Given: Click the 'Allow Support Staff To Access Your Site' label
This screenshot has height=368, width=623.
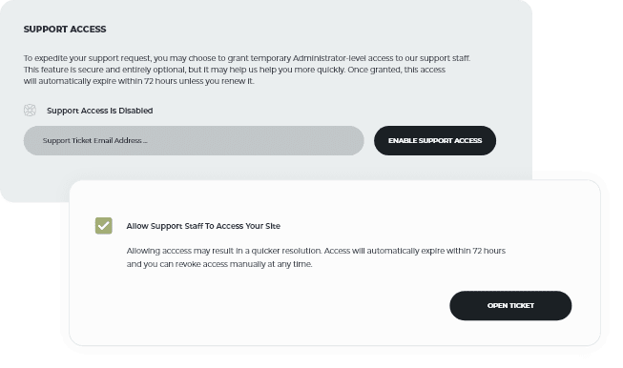Looking at the screenshot, I should 203,226.
